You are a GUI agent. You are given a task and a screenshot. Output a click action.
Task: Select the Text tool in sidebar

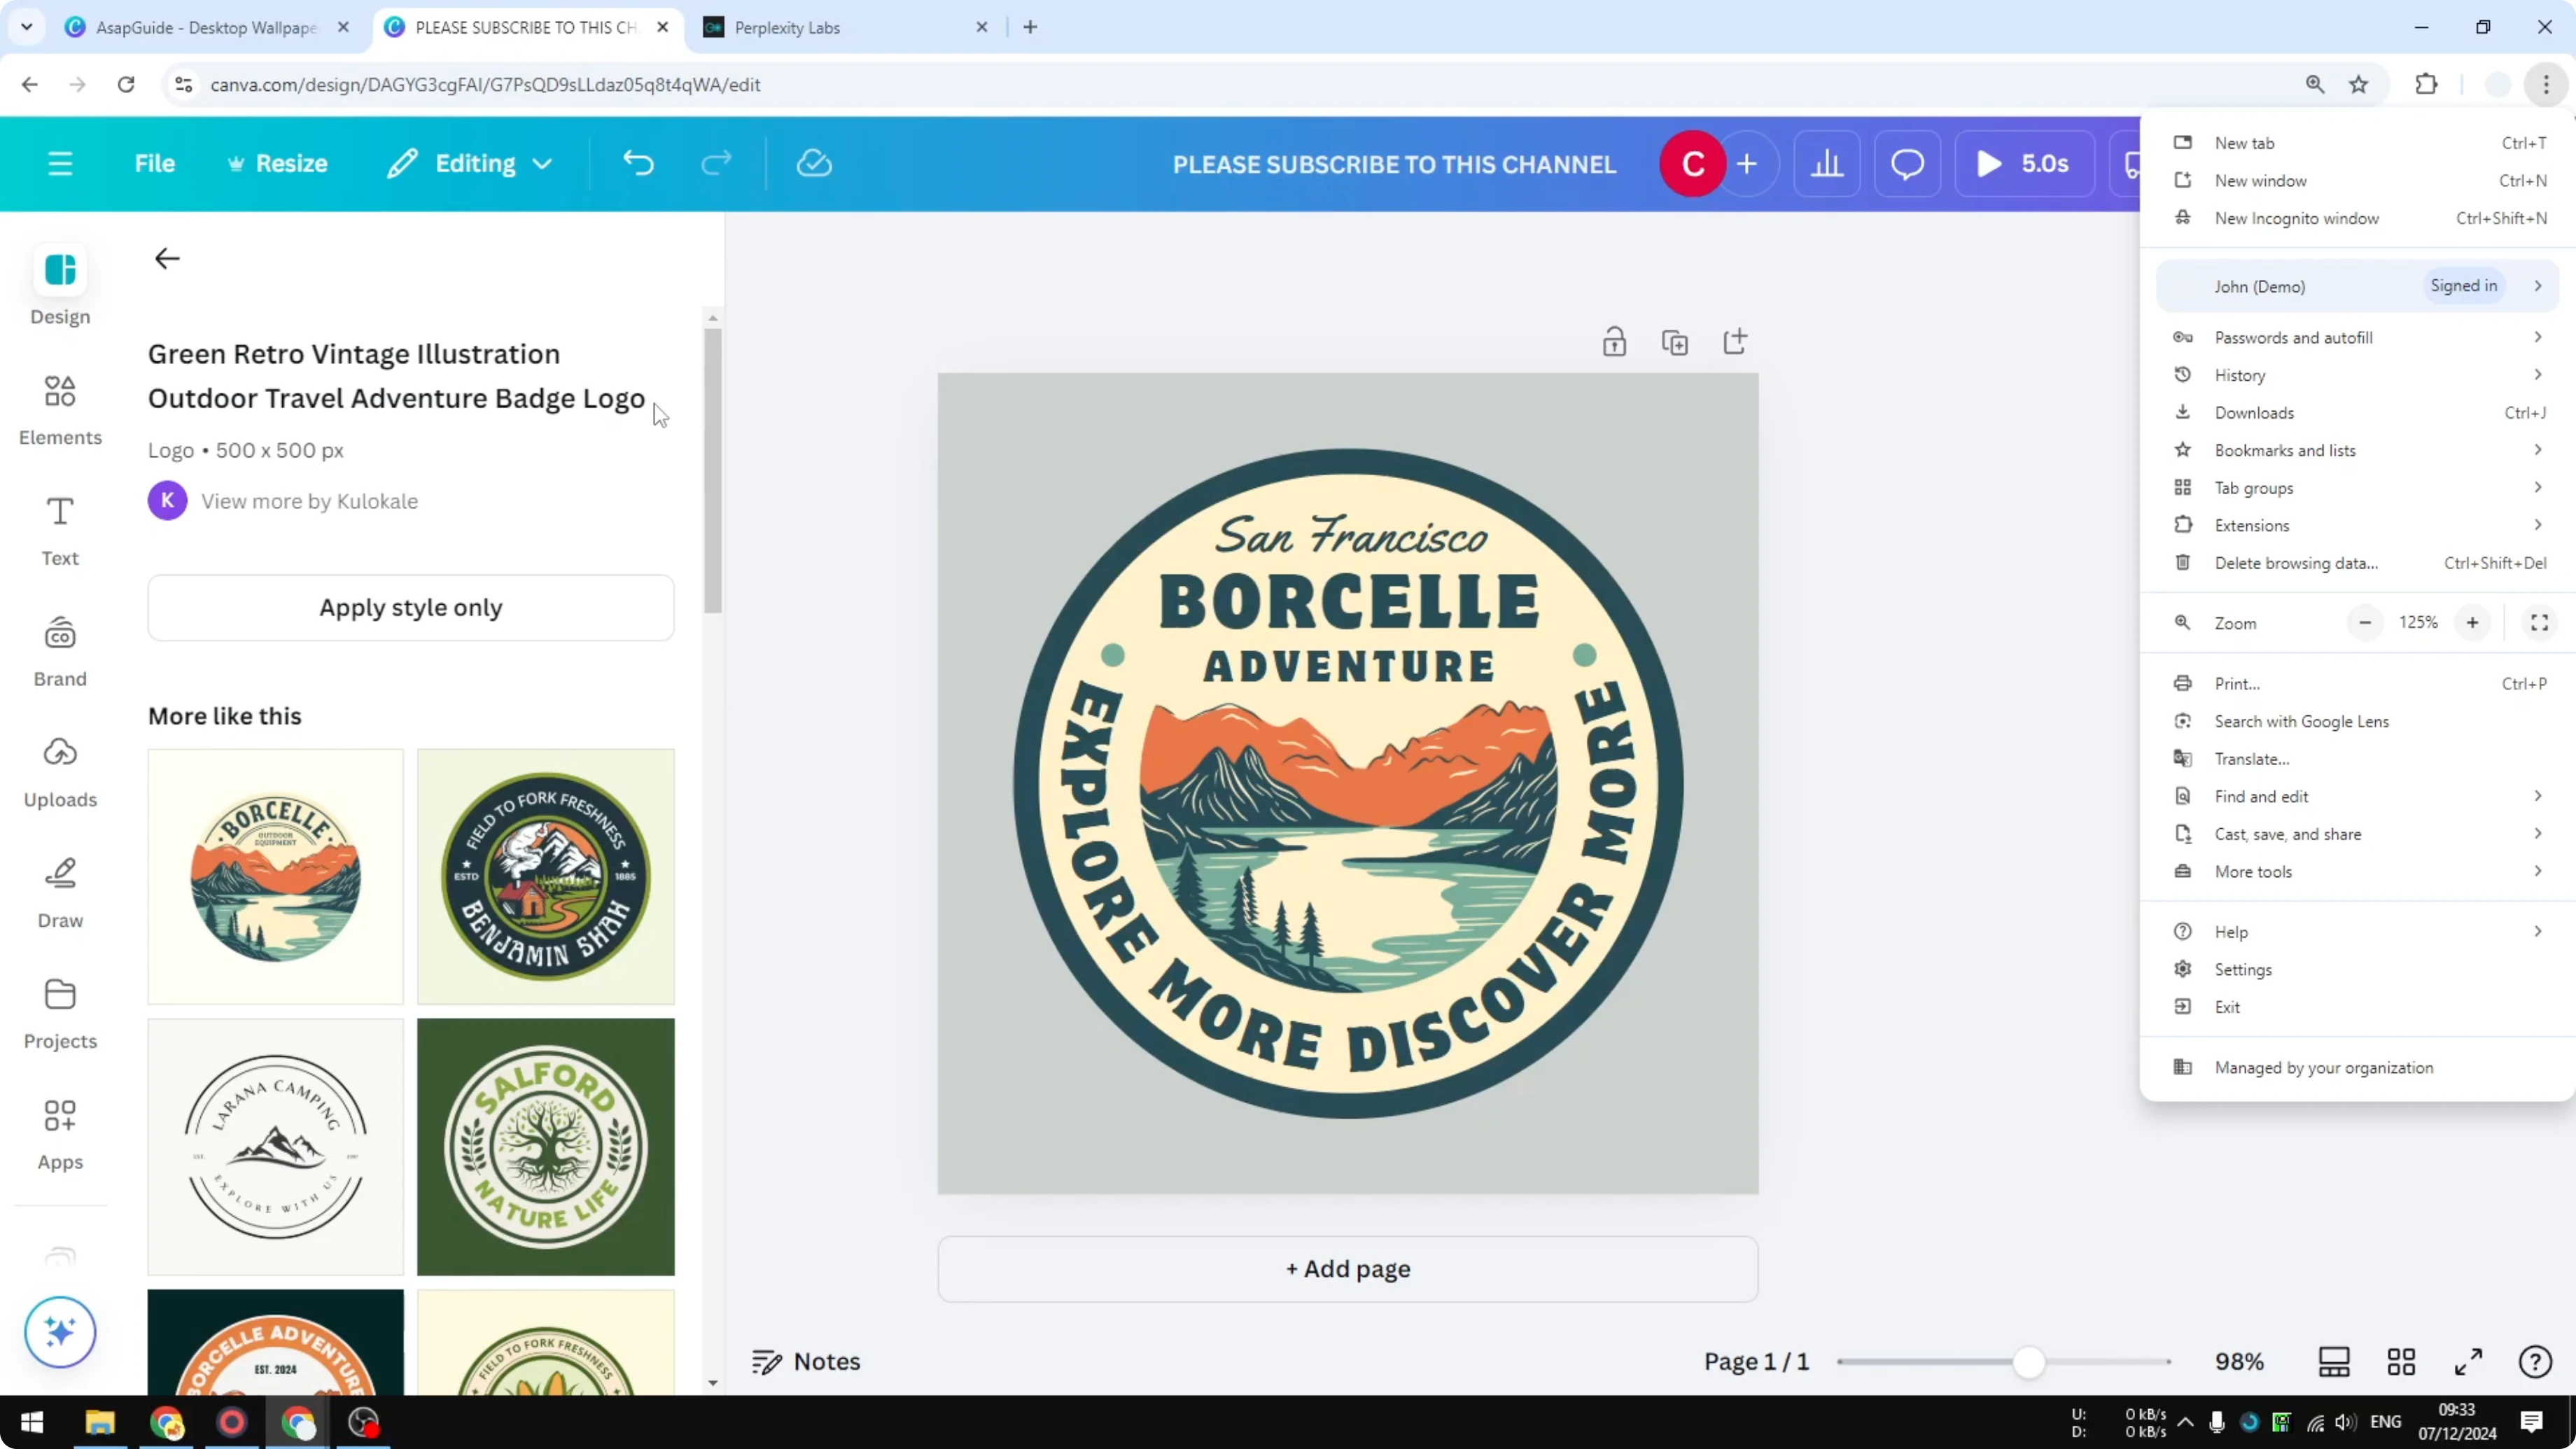(x=59, y=530)
